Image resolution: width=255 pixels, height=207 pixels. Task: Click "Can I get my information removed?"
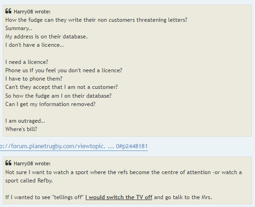pos(50,104)
